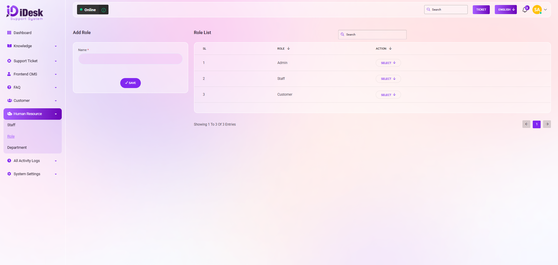Screen dimensions: 558x265
Task: Open the Staff submenu item
Action: click(11, 125)
